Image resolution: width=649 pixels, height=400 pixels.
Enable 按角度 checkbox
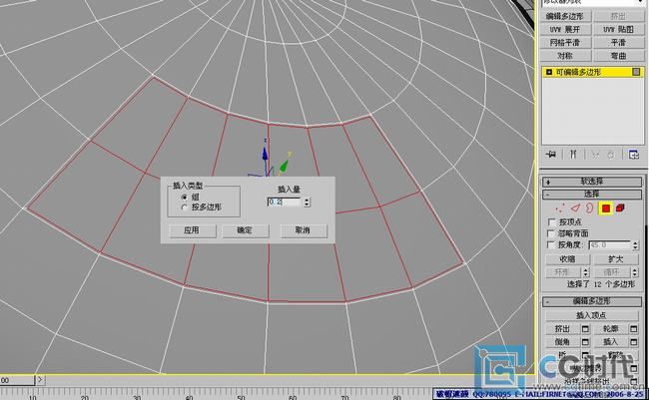pyautogui.click(x=551, y=244)
